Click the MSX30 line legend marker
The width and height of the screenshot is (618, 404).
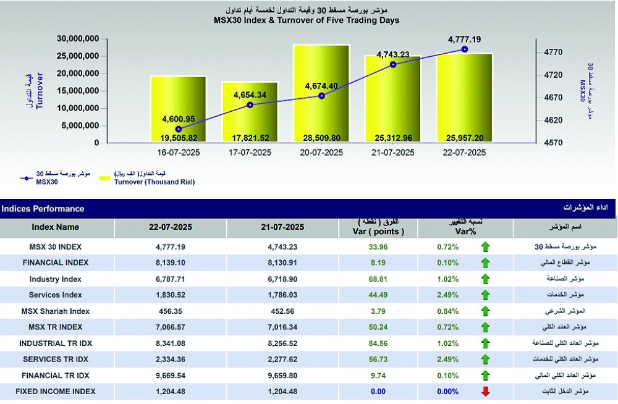pyautogui.click(x=27, y=178)
